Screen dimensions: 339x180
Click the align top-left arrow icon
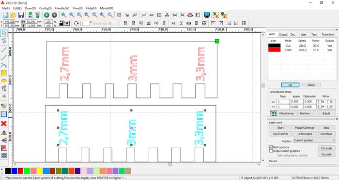(213, 23)
